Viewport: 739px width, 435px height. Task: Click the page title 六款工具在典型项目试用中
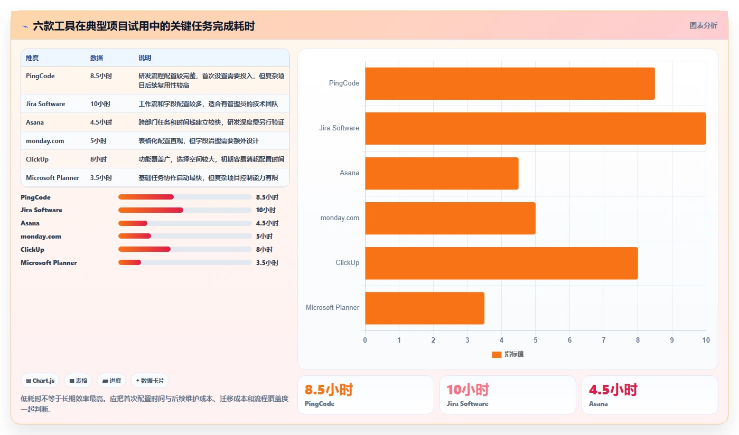click(144, 26)
